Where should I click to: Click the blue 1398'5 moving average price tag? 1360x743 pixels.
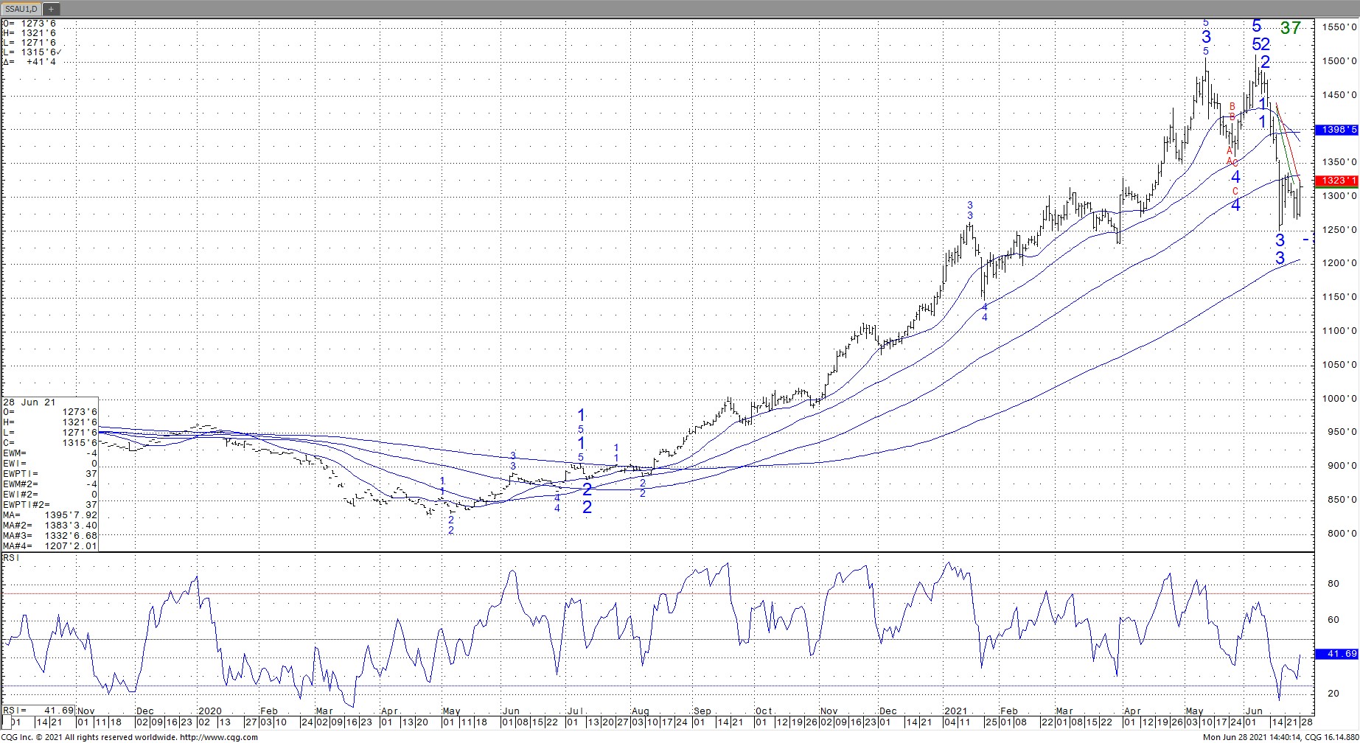tap(1336, 130)
